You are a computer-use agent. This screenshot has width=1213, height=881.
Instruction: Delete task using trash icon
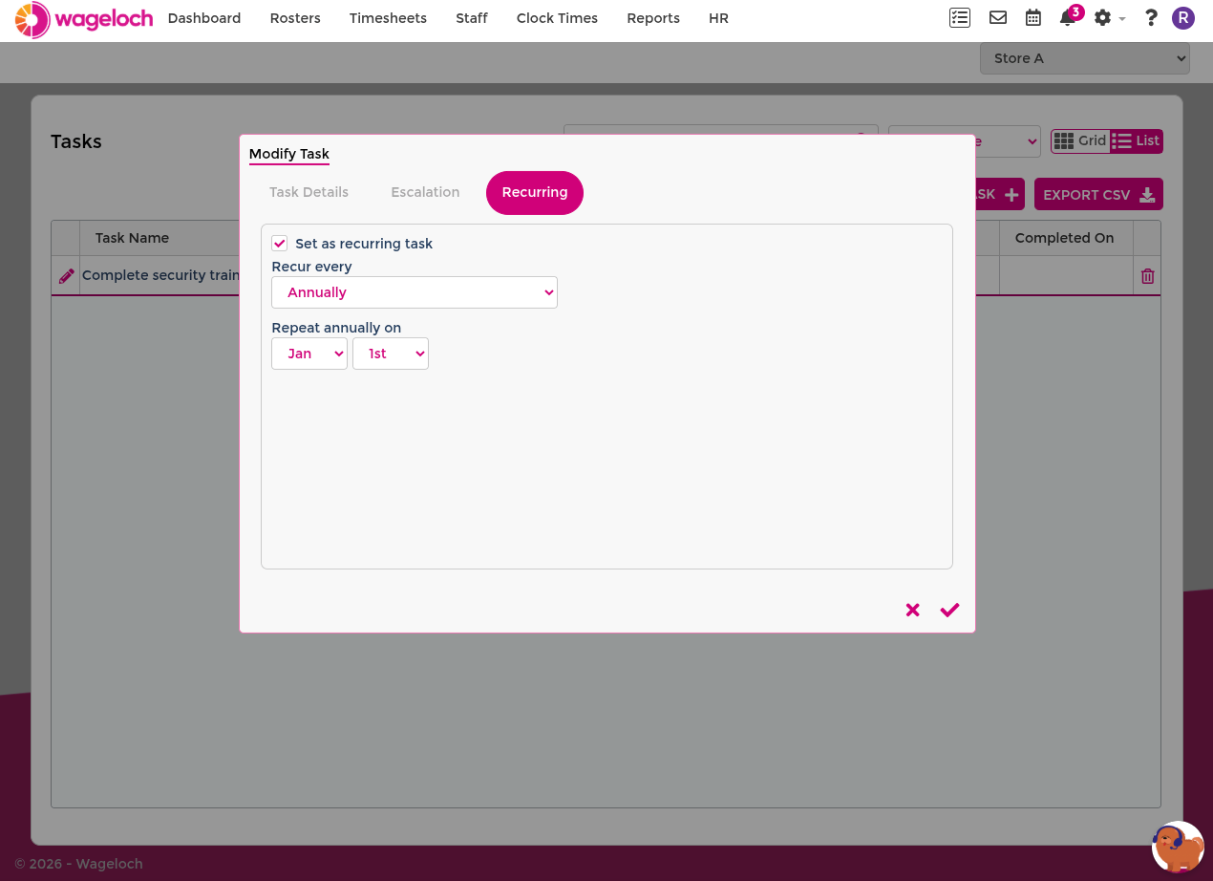[1148, 276]
